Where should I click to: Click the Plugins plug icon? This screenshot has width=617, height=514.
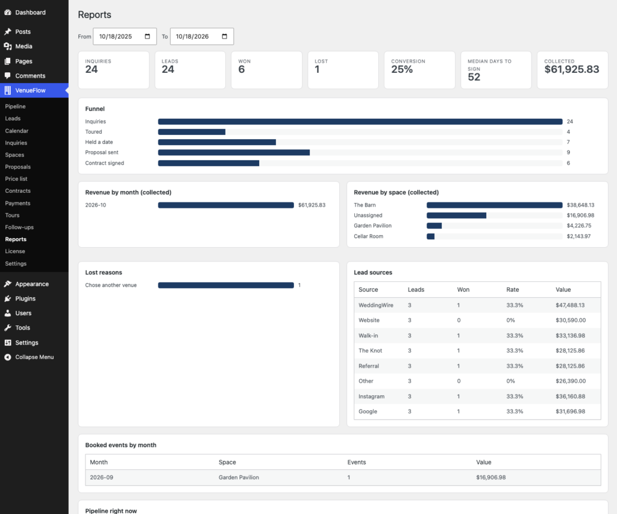tap(7, 298)
